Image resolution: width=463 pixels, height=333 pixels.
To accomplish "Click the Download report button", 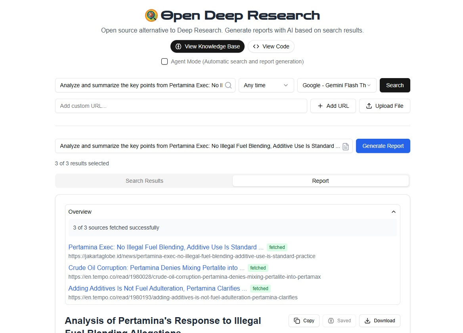I will [x=379, y=321].
